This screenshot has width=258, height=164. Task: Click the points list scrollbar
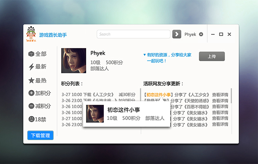141,95
